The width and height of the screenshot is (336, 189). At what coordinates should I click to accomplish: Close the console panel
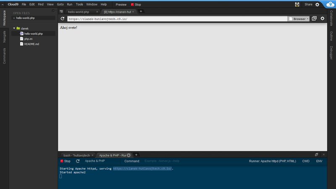323,155
